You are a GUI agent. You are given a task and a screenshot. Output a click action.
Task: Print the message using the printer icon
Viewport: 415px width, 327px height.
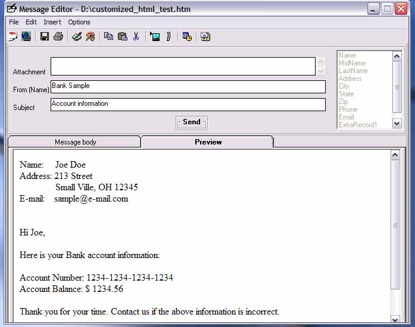click(58, 37)
